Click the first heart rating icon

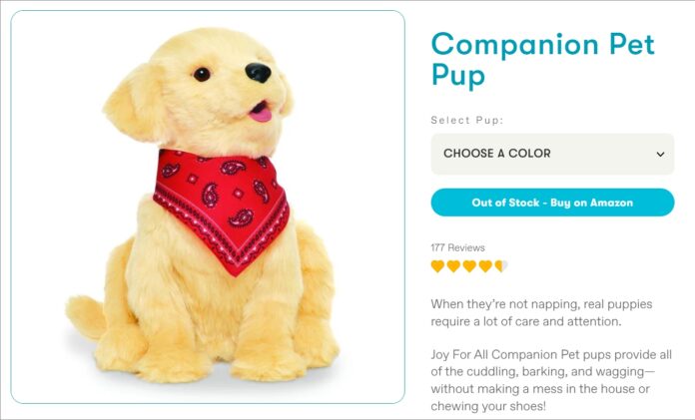437,266
